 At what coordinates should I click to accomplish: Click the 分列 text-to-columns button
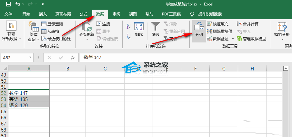click(x=199, y=31)
